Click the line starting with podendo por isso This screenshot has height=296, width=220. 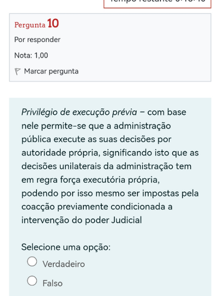click(x=110, y=194)
